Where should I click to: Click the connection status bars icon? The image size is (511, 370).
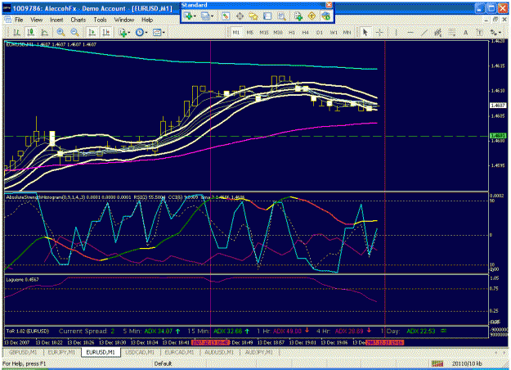coord(437,363)
